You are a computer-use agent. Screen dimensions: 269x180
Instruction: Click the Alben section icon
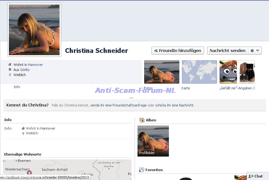pos(142,120)
